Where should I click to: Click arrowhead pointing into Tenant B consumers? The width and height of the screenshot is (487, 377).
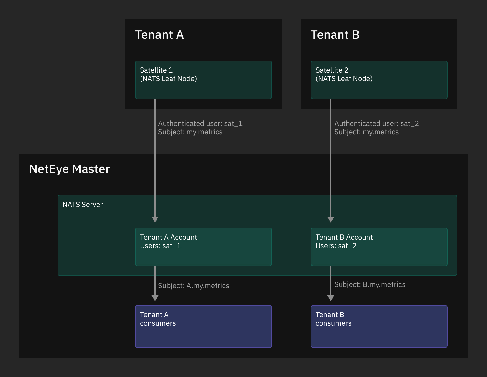[x=331, y=298]
